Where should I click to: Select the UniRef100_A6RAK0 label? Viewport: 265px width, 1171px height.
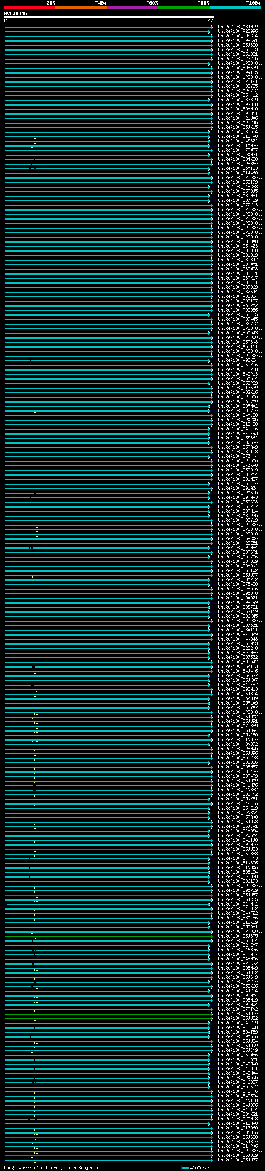[238, 817]
